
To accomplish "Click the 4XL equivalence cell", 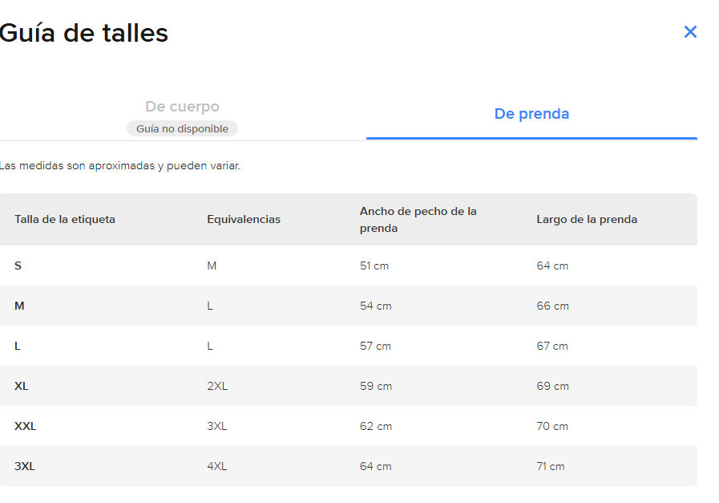I will tap(217, 466).
